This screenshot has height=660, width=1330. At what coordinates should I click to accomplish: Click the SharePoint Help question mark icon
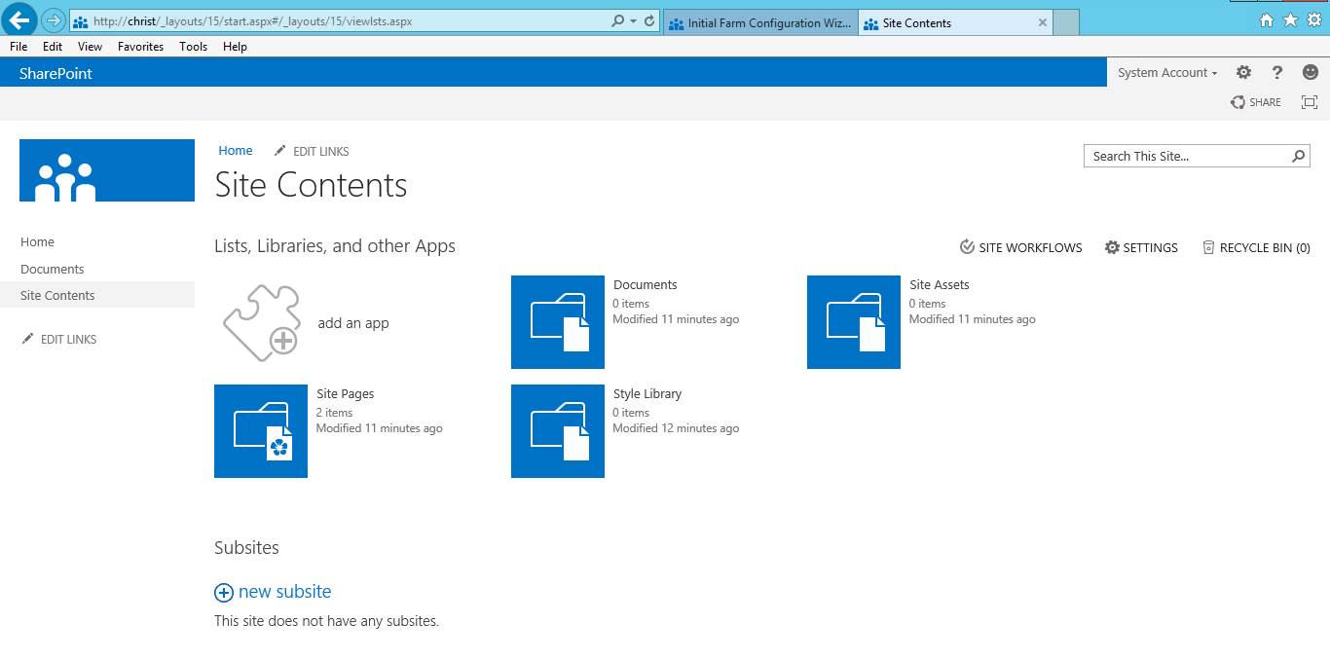pos(1277,72)
